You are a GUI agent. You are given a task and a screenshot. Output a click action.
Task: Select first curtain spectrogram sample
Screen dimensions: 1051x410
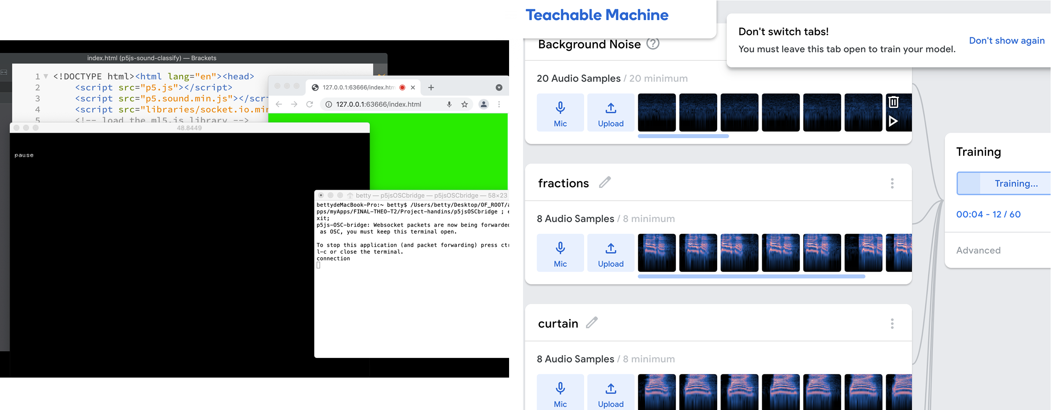[657, 392]
